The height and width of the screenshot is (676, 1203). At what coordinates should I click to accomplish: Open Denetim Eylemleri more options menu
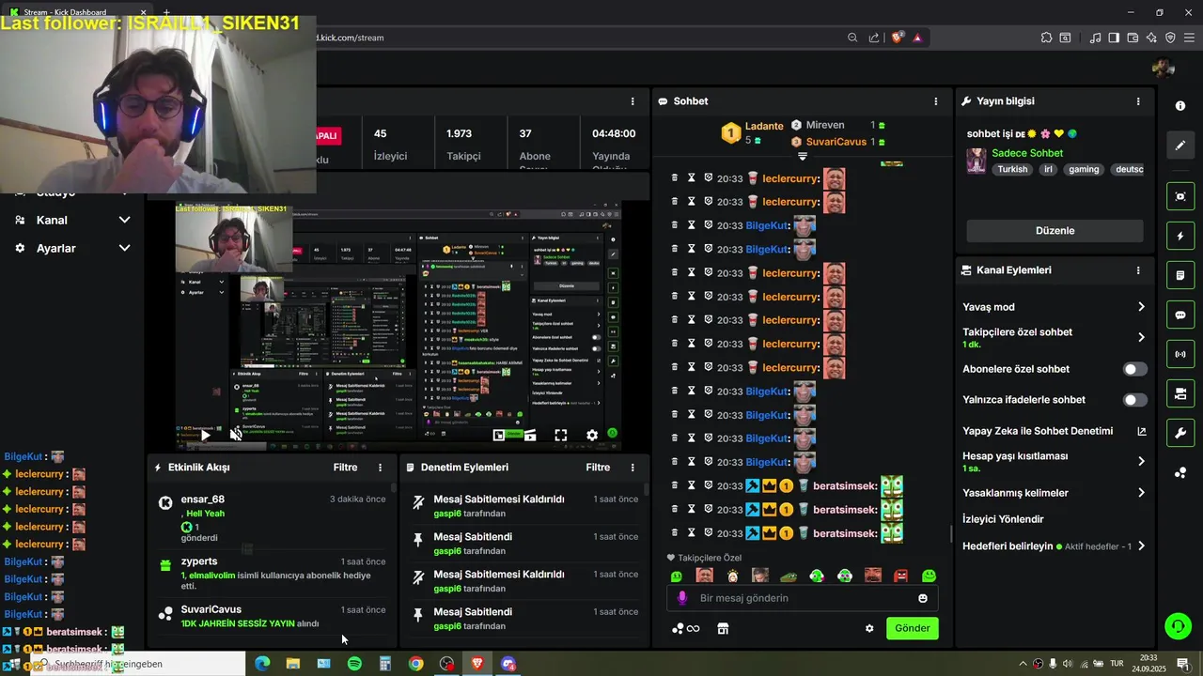633,467
